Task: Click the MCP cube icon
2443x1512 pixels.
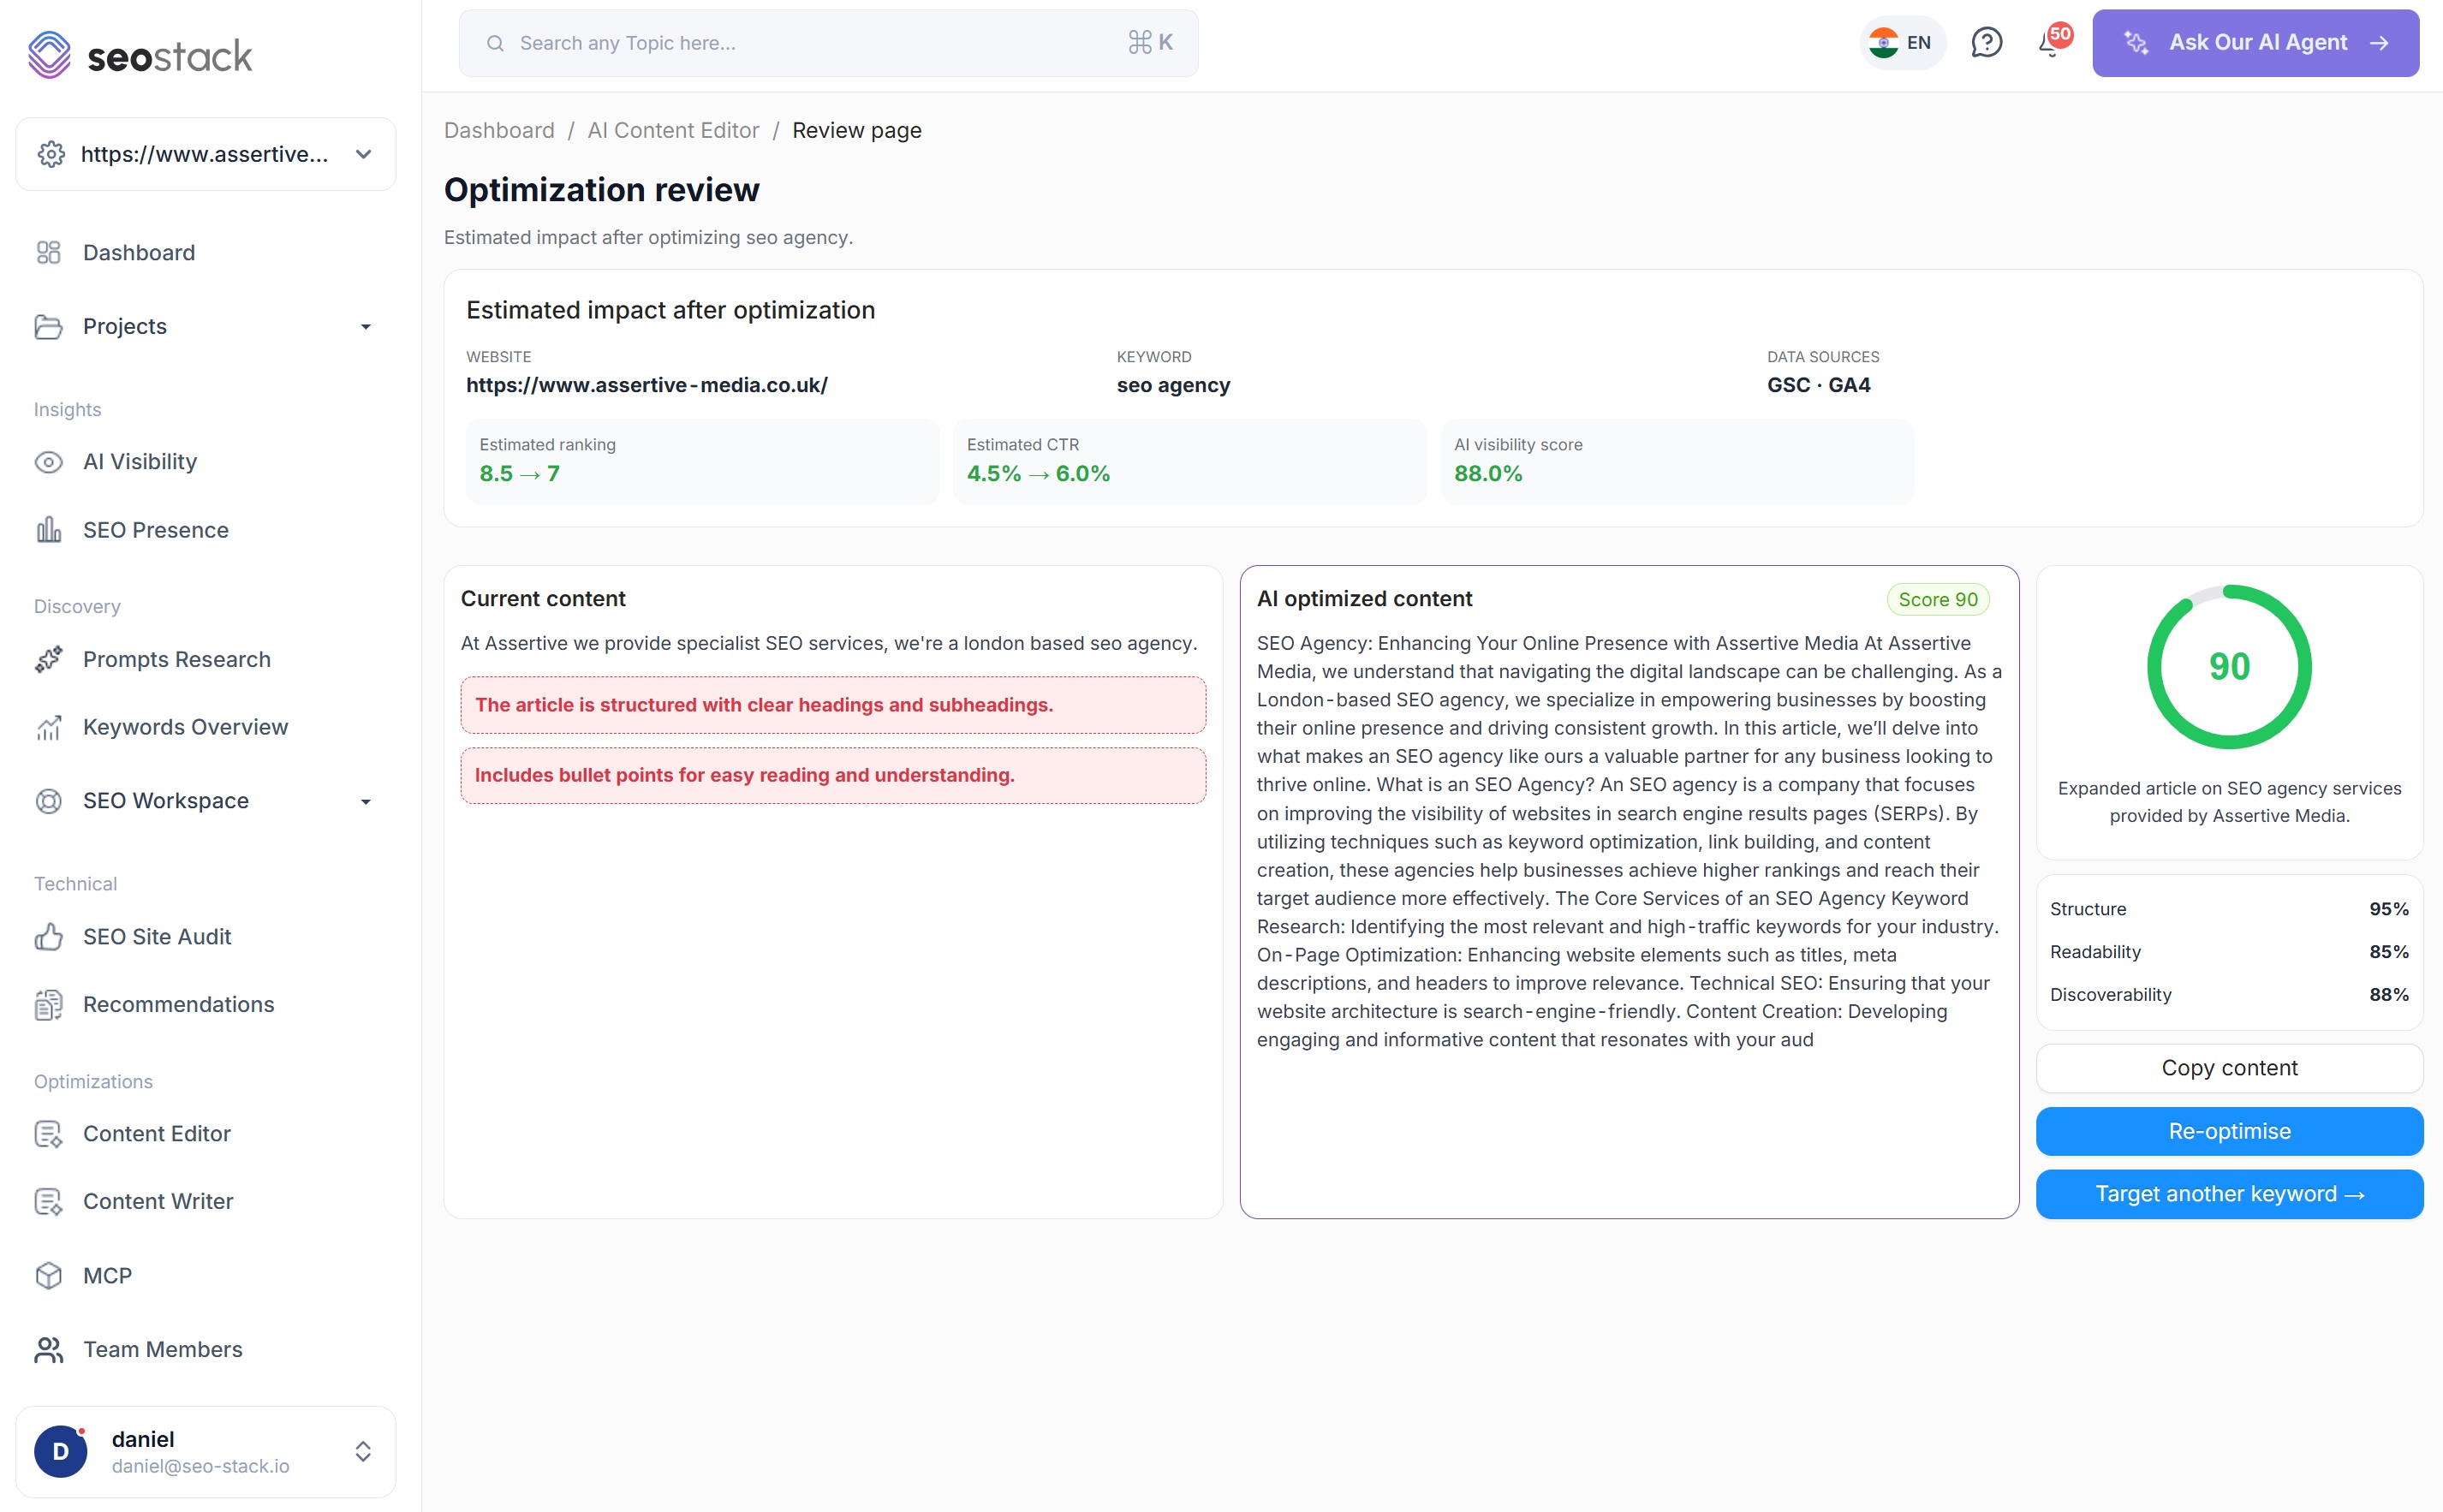Action: (48, 1275)
